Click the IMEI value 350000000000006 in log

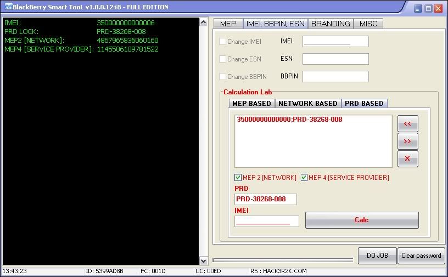[x=125, y=23]
